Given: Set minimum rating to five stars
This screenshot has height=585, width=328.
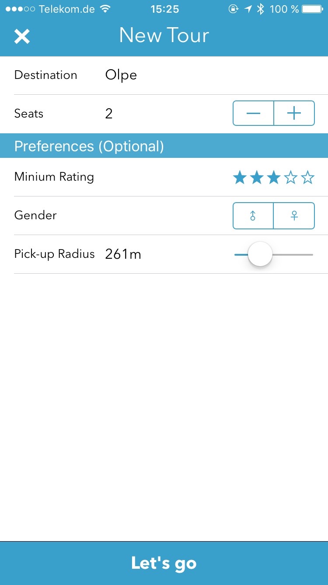Looking at the screenshot, I should (x=308, y=178).
